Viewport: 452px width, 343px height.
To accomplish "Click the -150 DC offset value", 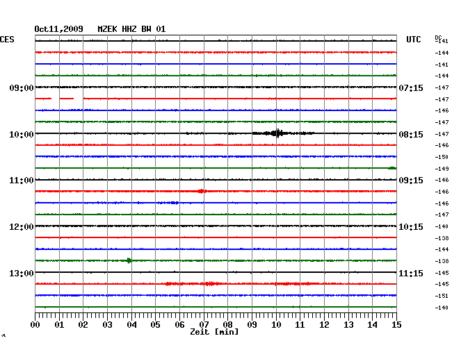I will pos(442,157).
